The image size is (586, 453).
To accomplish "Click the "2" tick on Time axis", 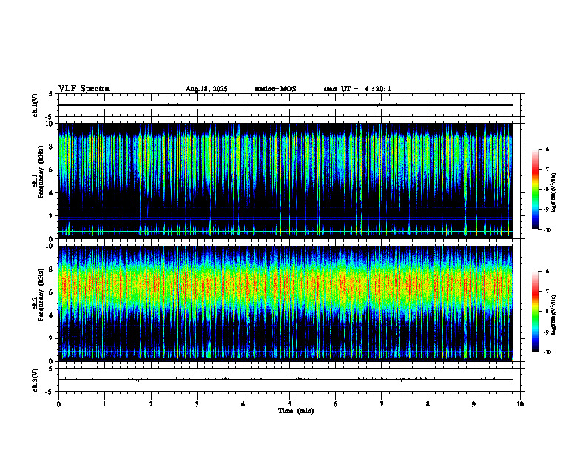I will [151, 404].
